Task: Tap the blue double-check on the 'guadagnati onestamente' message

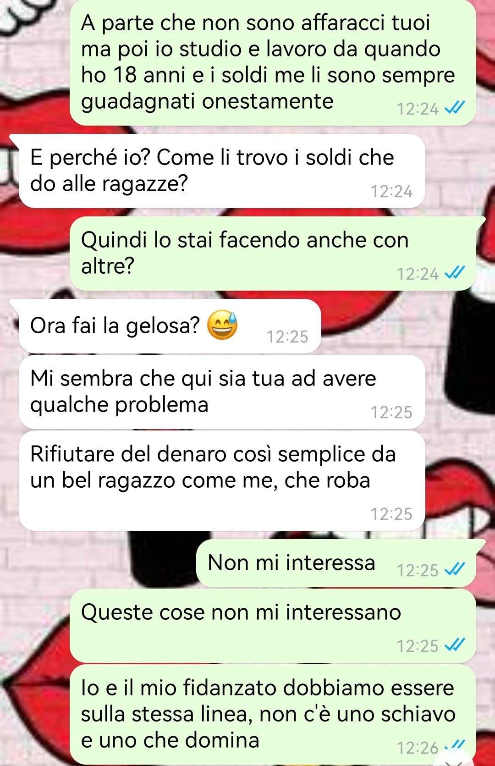Action: (455, 108)
